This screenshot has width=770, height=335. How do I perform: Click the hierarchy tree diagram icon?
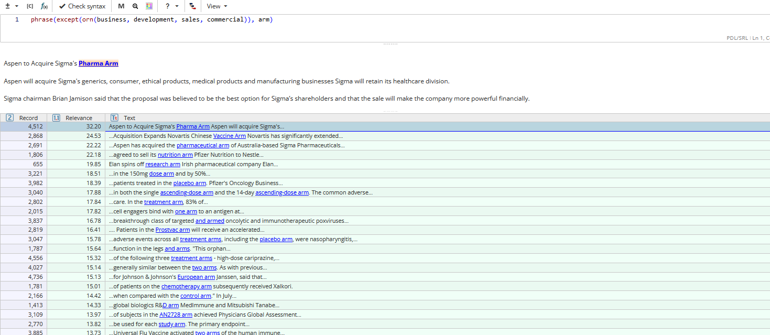(192, 6)
